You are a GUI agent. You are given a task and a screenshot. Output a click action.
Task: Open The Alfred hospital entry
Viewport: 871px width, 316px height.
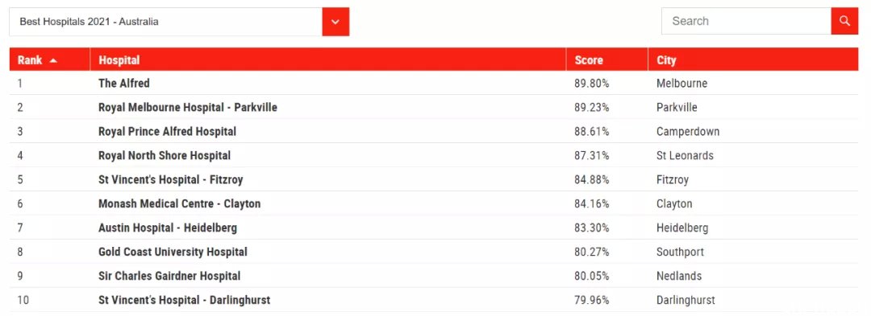(x=124, y=84)
